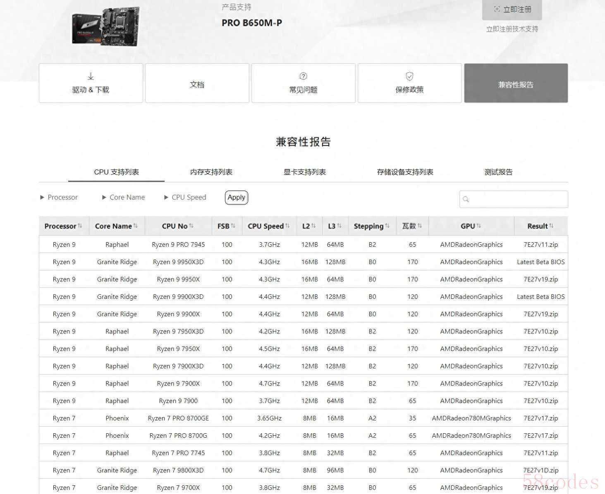Click the 96MB L3 cache cell

(x=335, y=470)
